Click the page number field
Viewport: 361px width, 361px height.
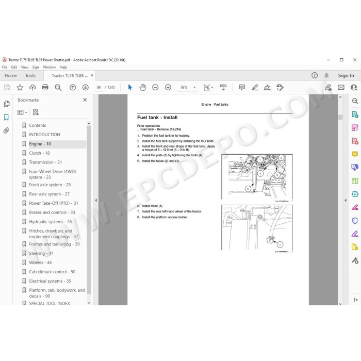click(x=99, y=88)
